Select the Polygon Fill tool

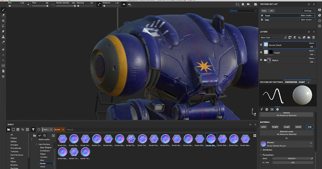(3, 26)
